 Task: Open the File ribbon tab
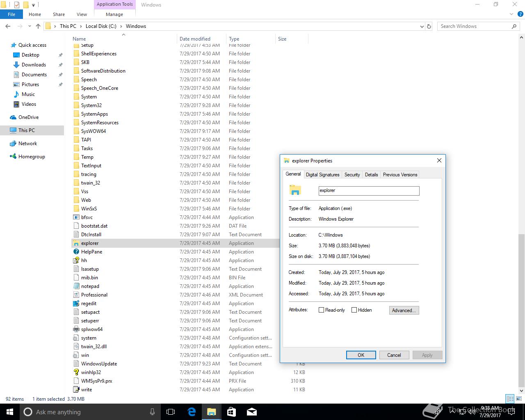[11, 14]
